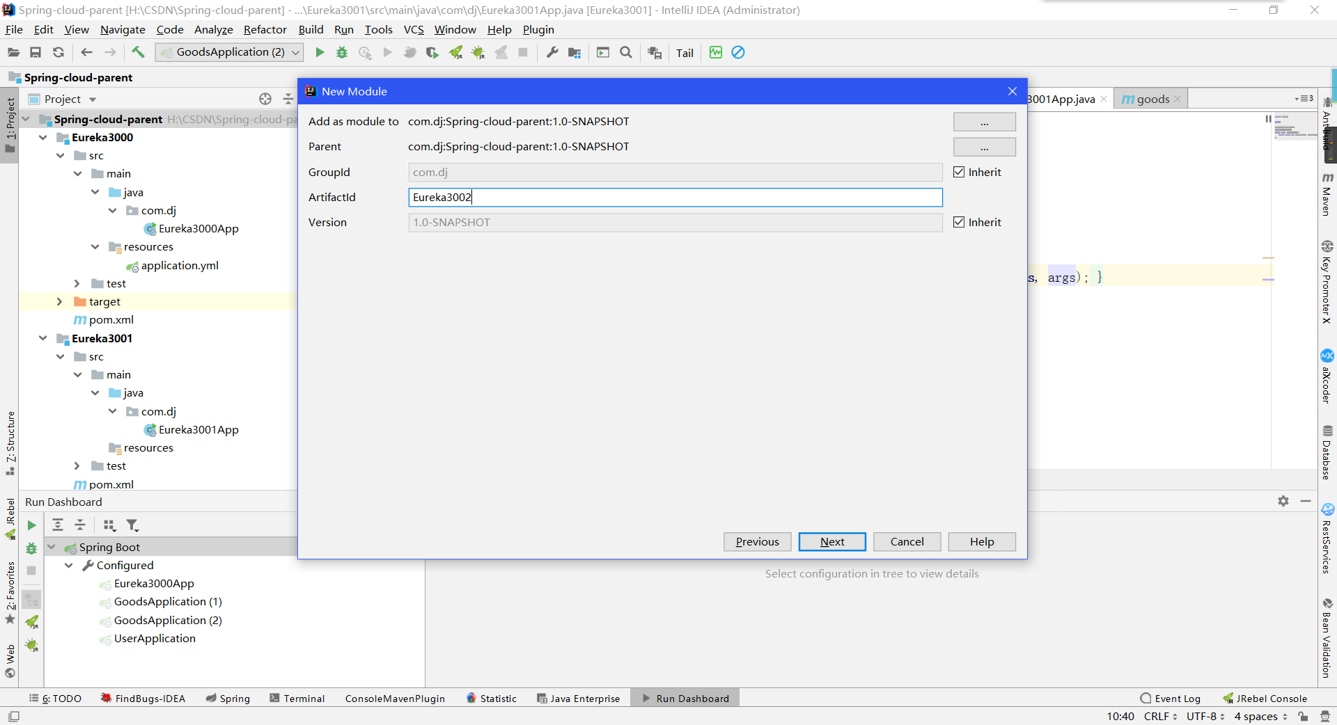Screen dimensions: 1337x725
Task: Click the locate target icon in Project panel
Action: click(x=265, y=99)
